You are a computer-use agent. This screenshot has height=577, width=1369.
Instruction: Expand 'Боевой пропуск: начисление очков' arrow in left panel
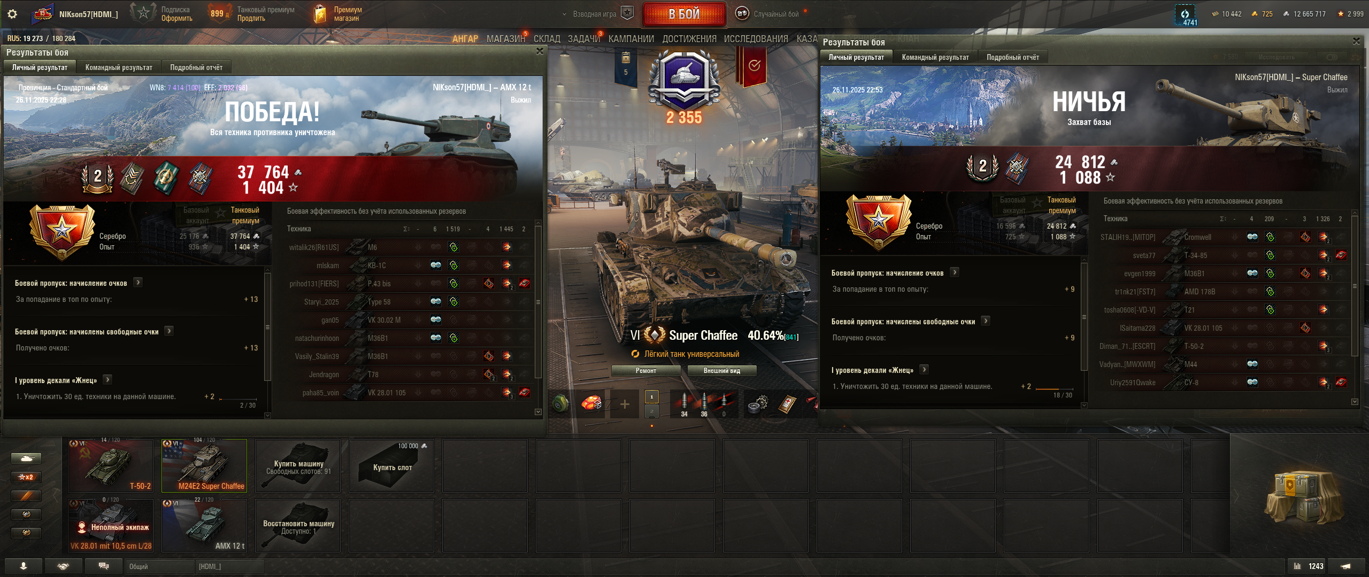coord(138,282)
